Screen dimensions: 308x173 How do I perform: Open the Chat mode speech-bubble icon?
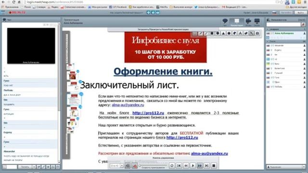225,21
